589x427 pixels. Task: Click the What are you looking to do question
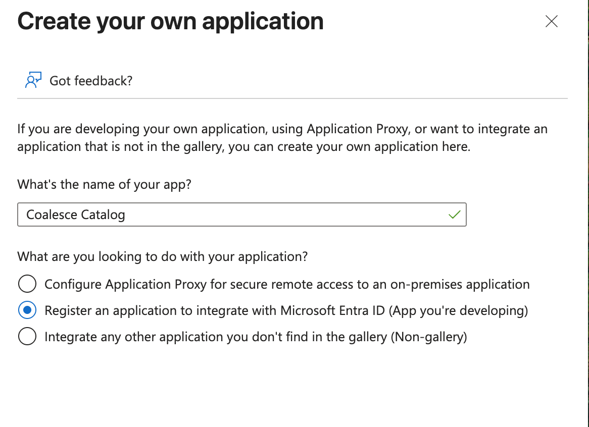(x=162, y=256)
